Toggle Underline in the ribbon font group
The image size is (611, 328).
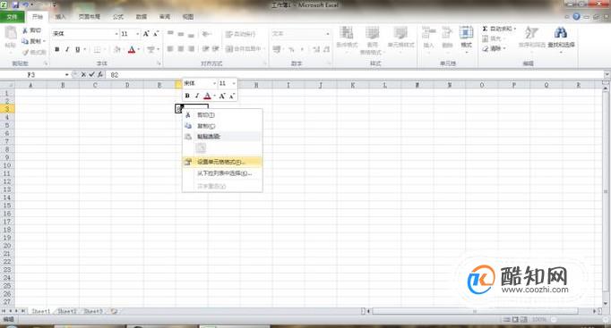point(78,49)
